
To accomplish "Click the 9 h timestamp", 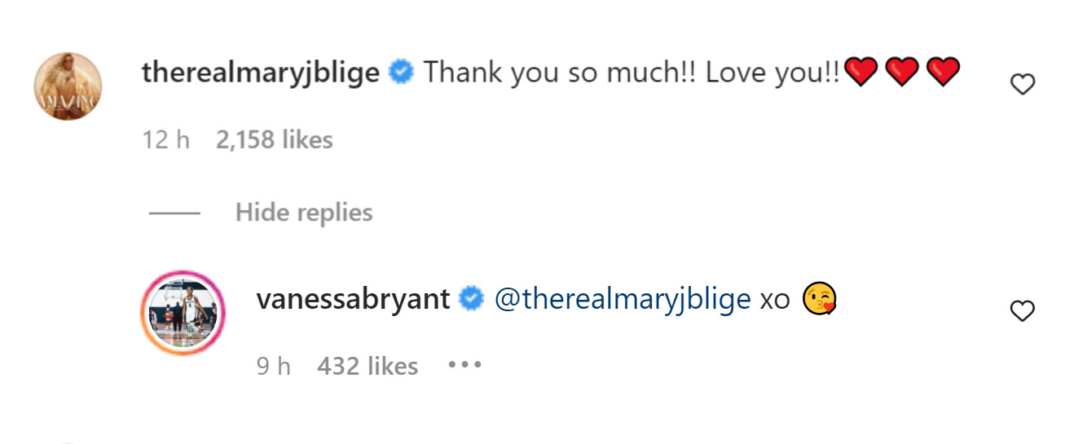I will pyautogui.click(x=274, y=367).
